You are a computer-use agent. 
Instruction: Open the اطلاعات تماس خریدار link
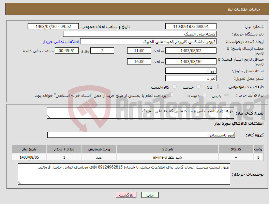point(61,42)
